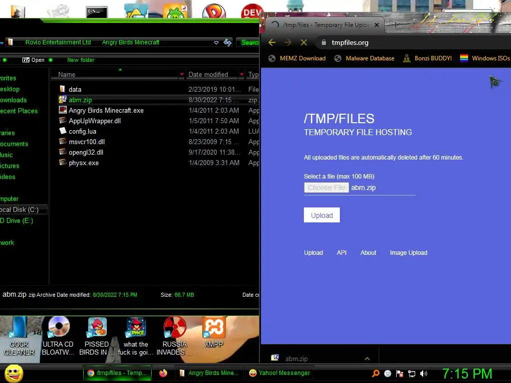Select opengl32.dll in file list

click(86, 152)
